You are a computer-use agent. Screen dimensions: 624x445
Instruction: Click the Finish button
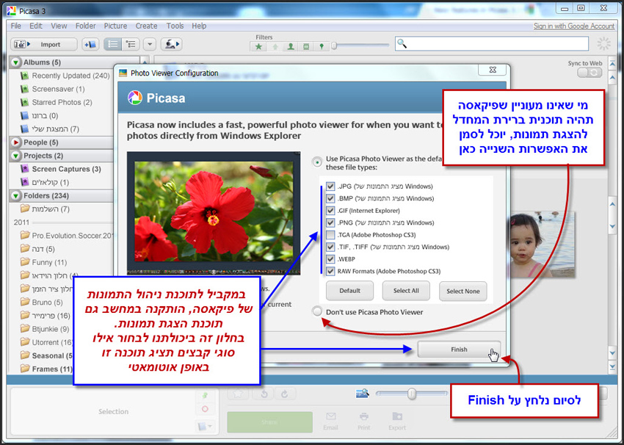tap(459, 349)
